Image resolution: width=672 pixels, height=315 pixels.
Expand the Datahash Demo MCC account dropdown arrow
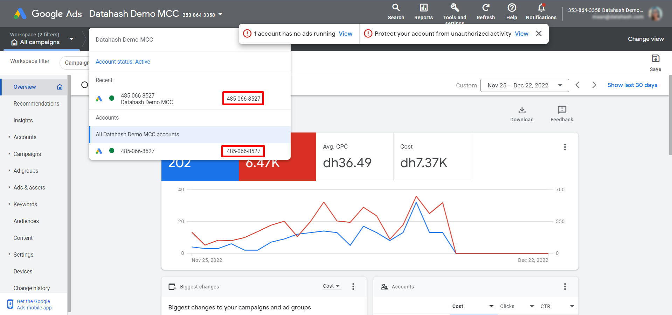[220, 14]
